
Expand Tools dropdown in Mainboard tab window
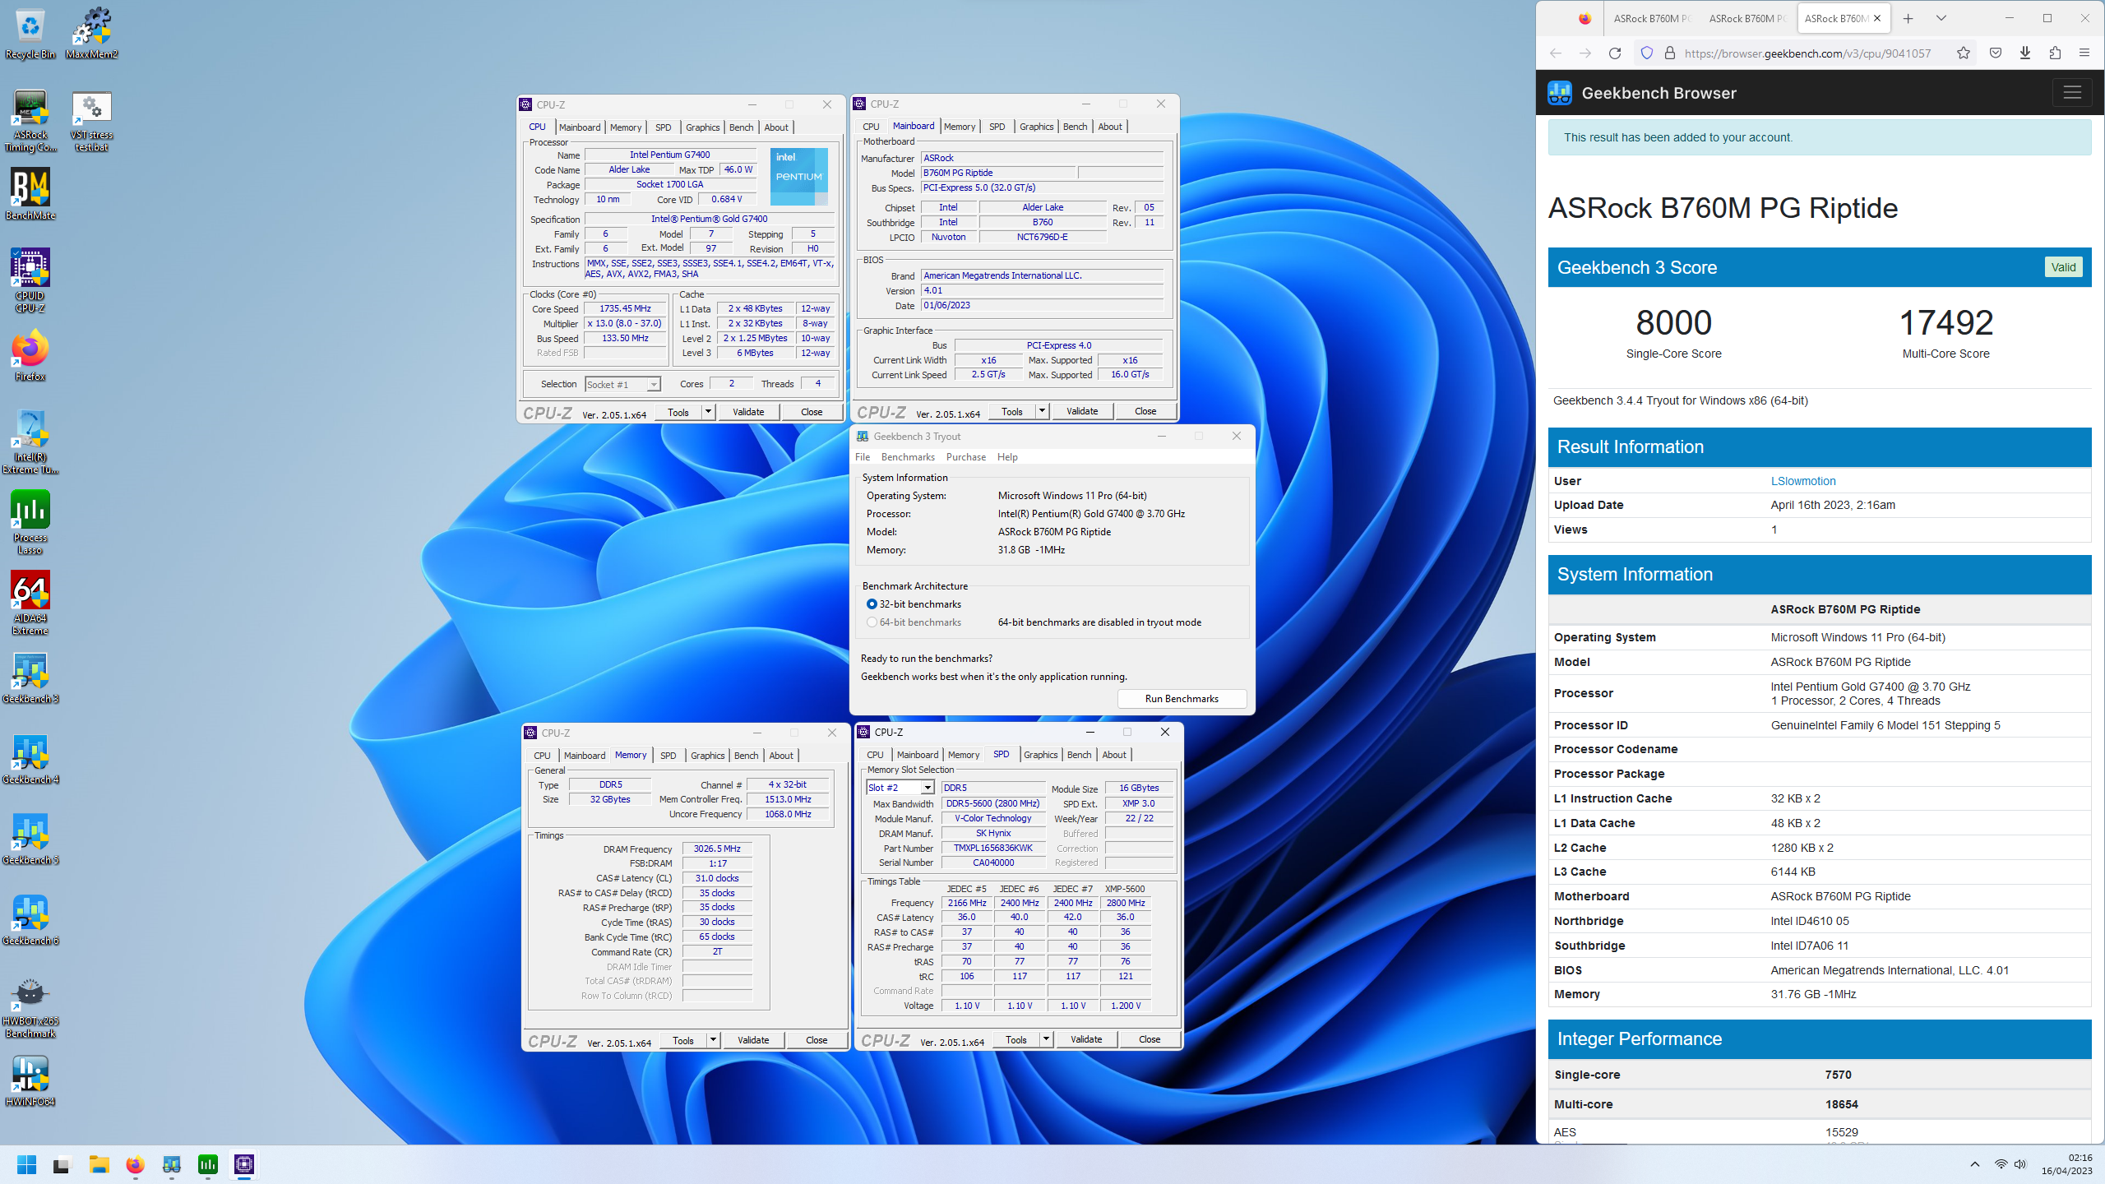pos(1042,411)
